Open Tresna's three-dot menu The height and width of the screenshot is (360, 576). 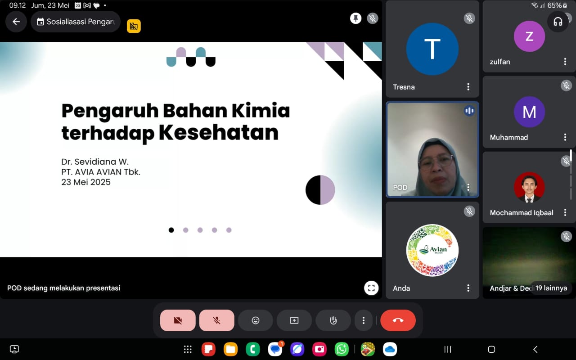coord(468,87)
